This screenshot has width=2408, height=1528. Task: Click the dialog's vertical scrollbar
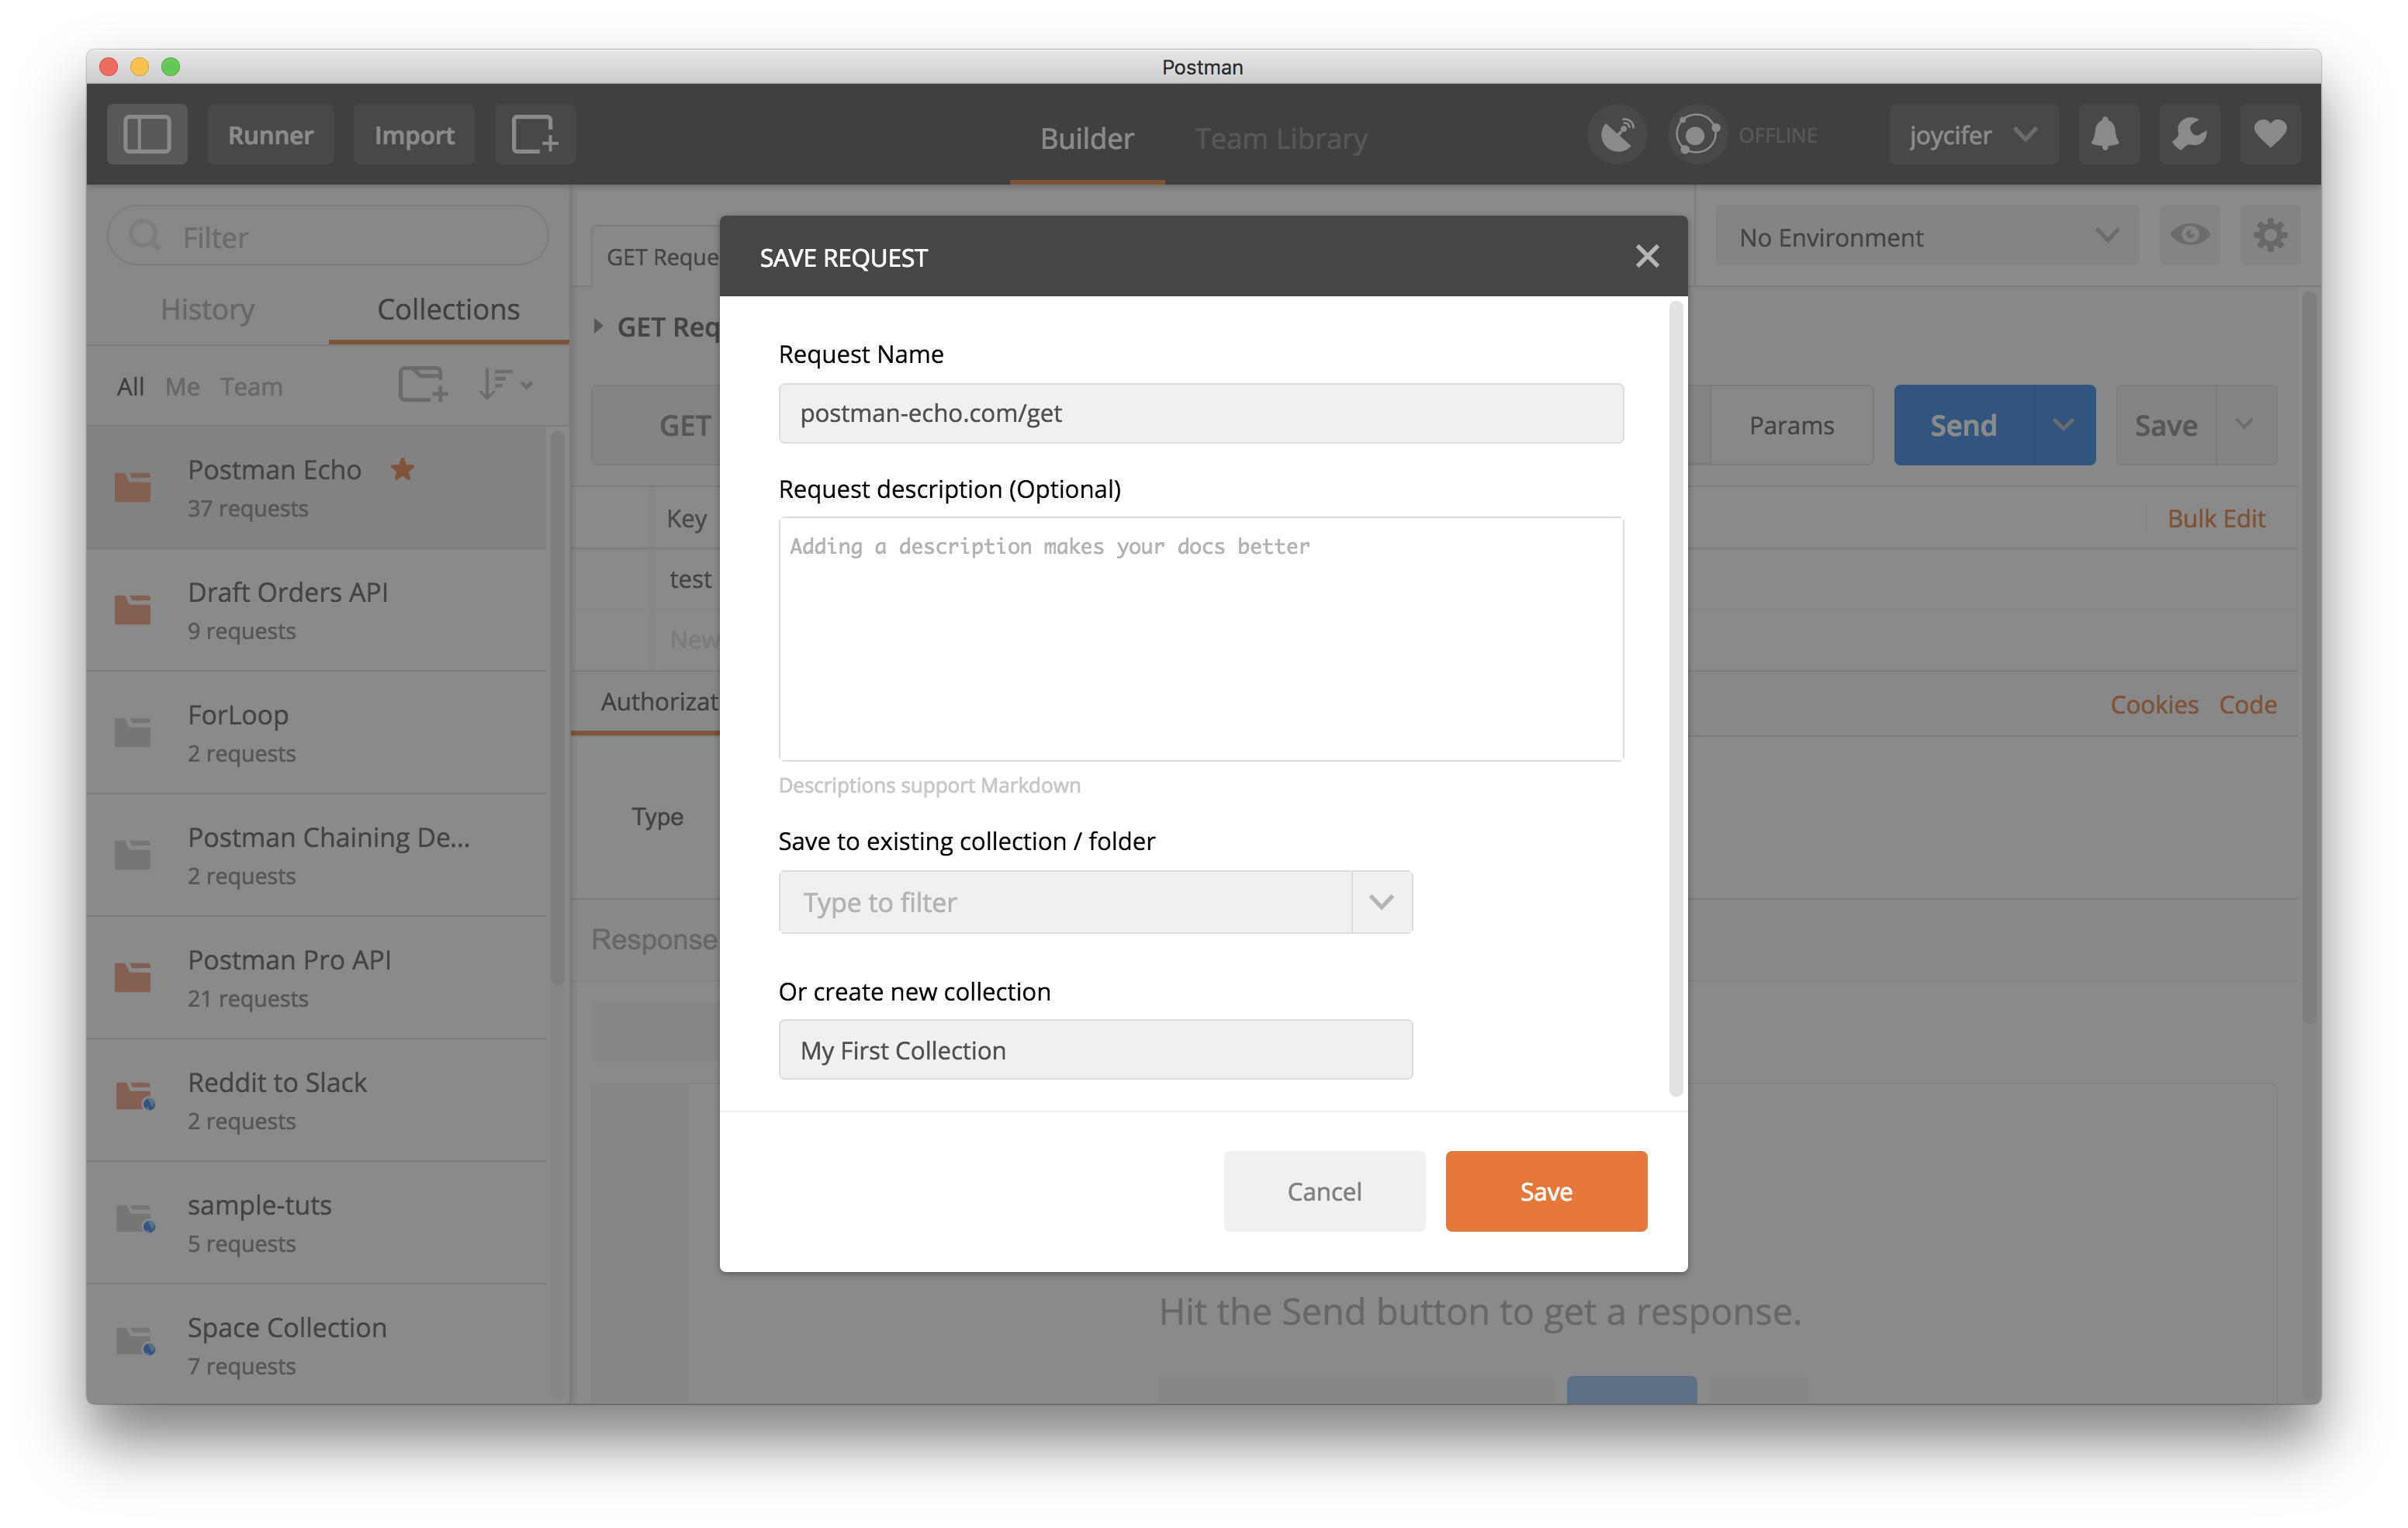coord(1676,700)
